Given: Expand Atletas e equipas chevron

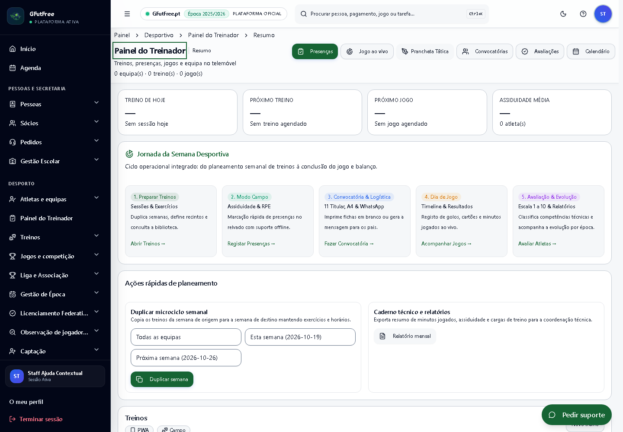Looking at the screenshot, I should pos(96,198).
